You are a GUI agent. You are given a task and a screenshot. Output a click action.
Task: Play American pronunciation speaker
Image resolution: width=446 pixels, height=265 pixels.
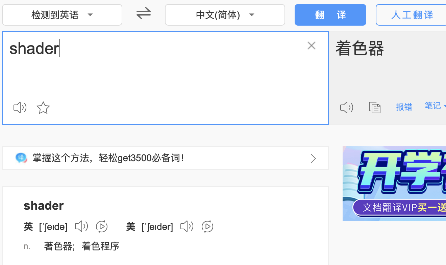point(187,226)
